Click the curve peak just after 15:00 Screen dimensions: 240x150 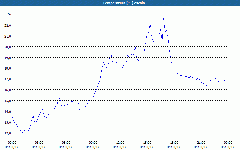point(150,23)
